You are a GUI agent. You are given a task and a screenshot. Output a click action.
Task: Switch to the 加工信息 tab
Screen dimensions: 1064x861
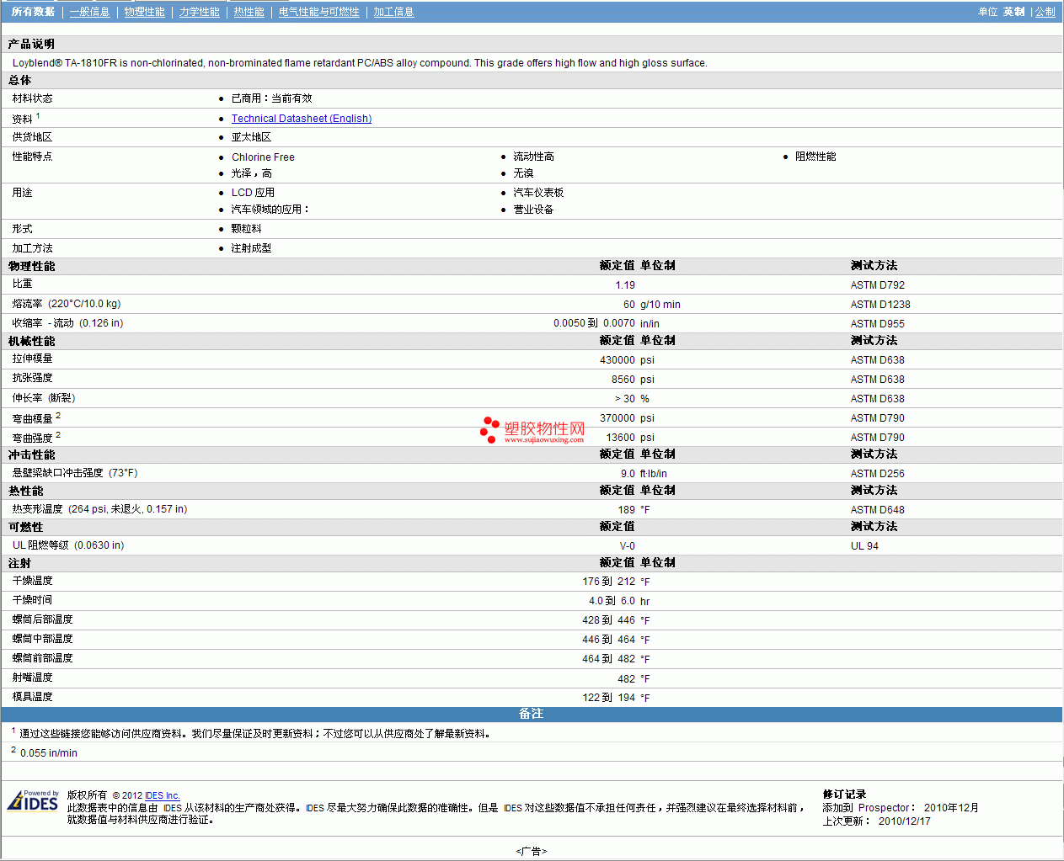(394, 12)
